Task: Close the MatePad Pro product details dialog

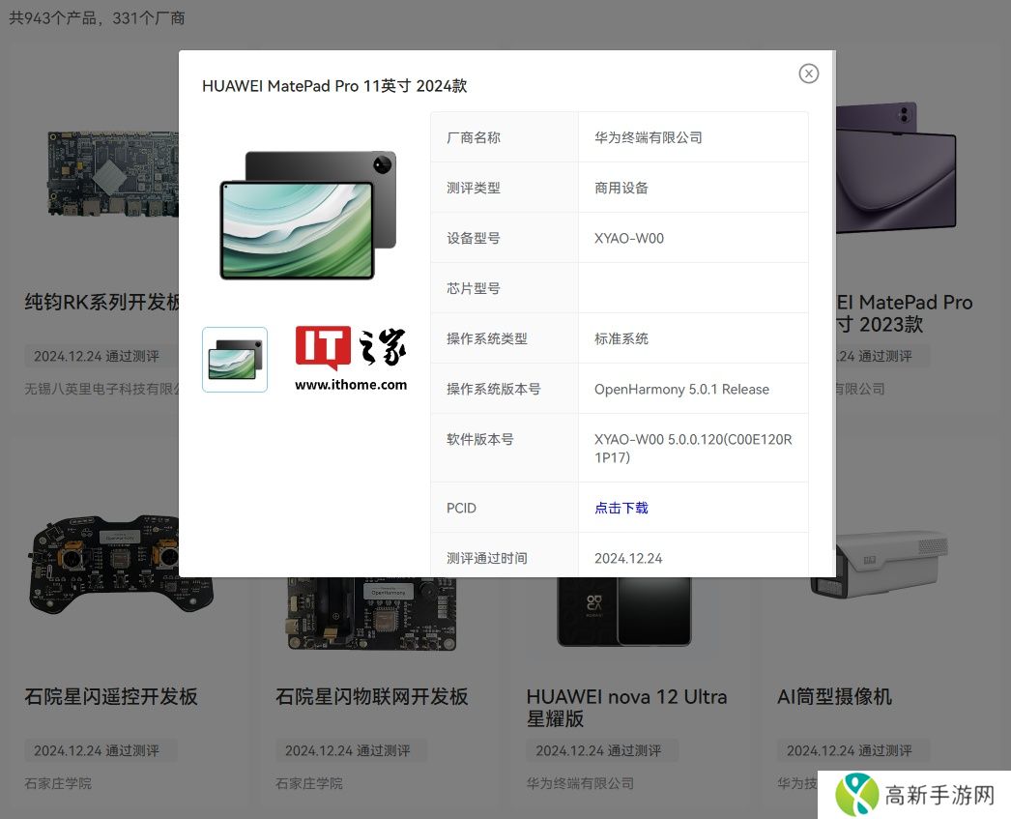Action: (x=809, y=73)
